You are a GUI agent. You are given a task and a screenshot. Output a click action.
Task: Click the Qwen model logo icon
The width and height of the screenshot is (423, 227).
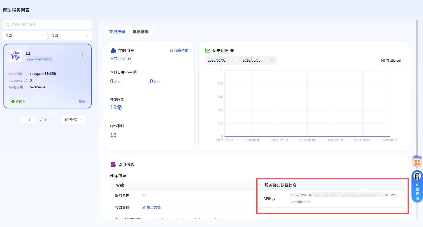[x=16, y=56]
